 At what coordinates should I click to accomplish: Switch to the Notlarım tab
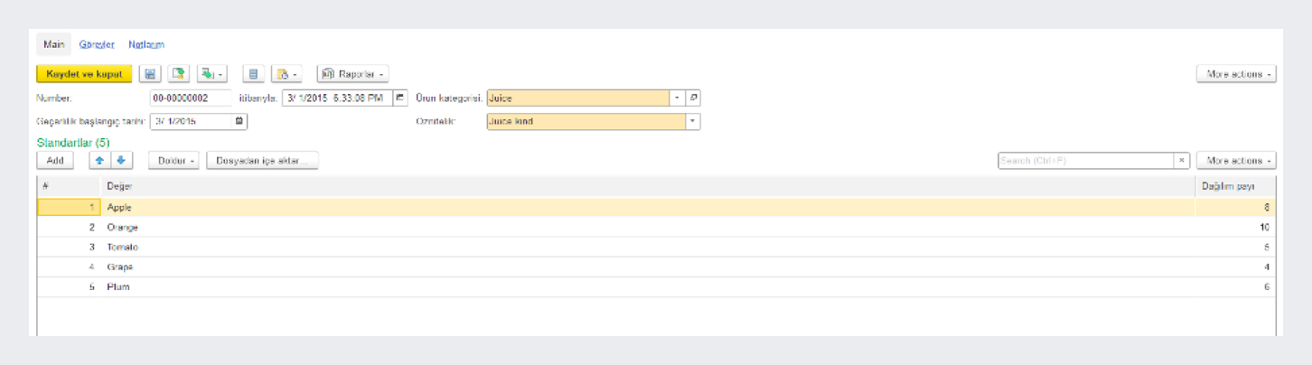146,44
